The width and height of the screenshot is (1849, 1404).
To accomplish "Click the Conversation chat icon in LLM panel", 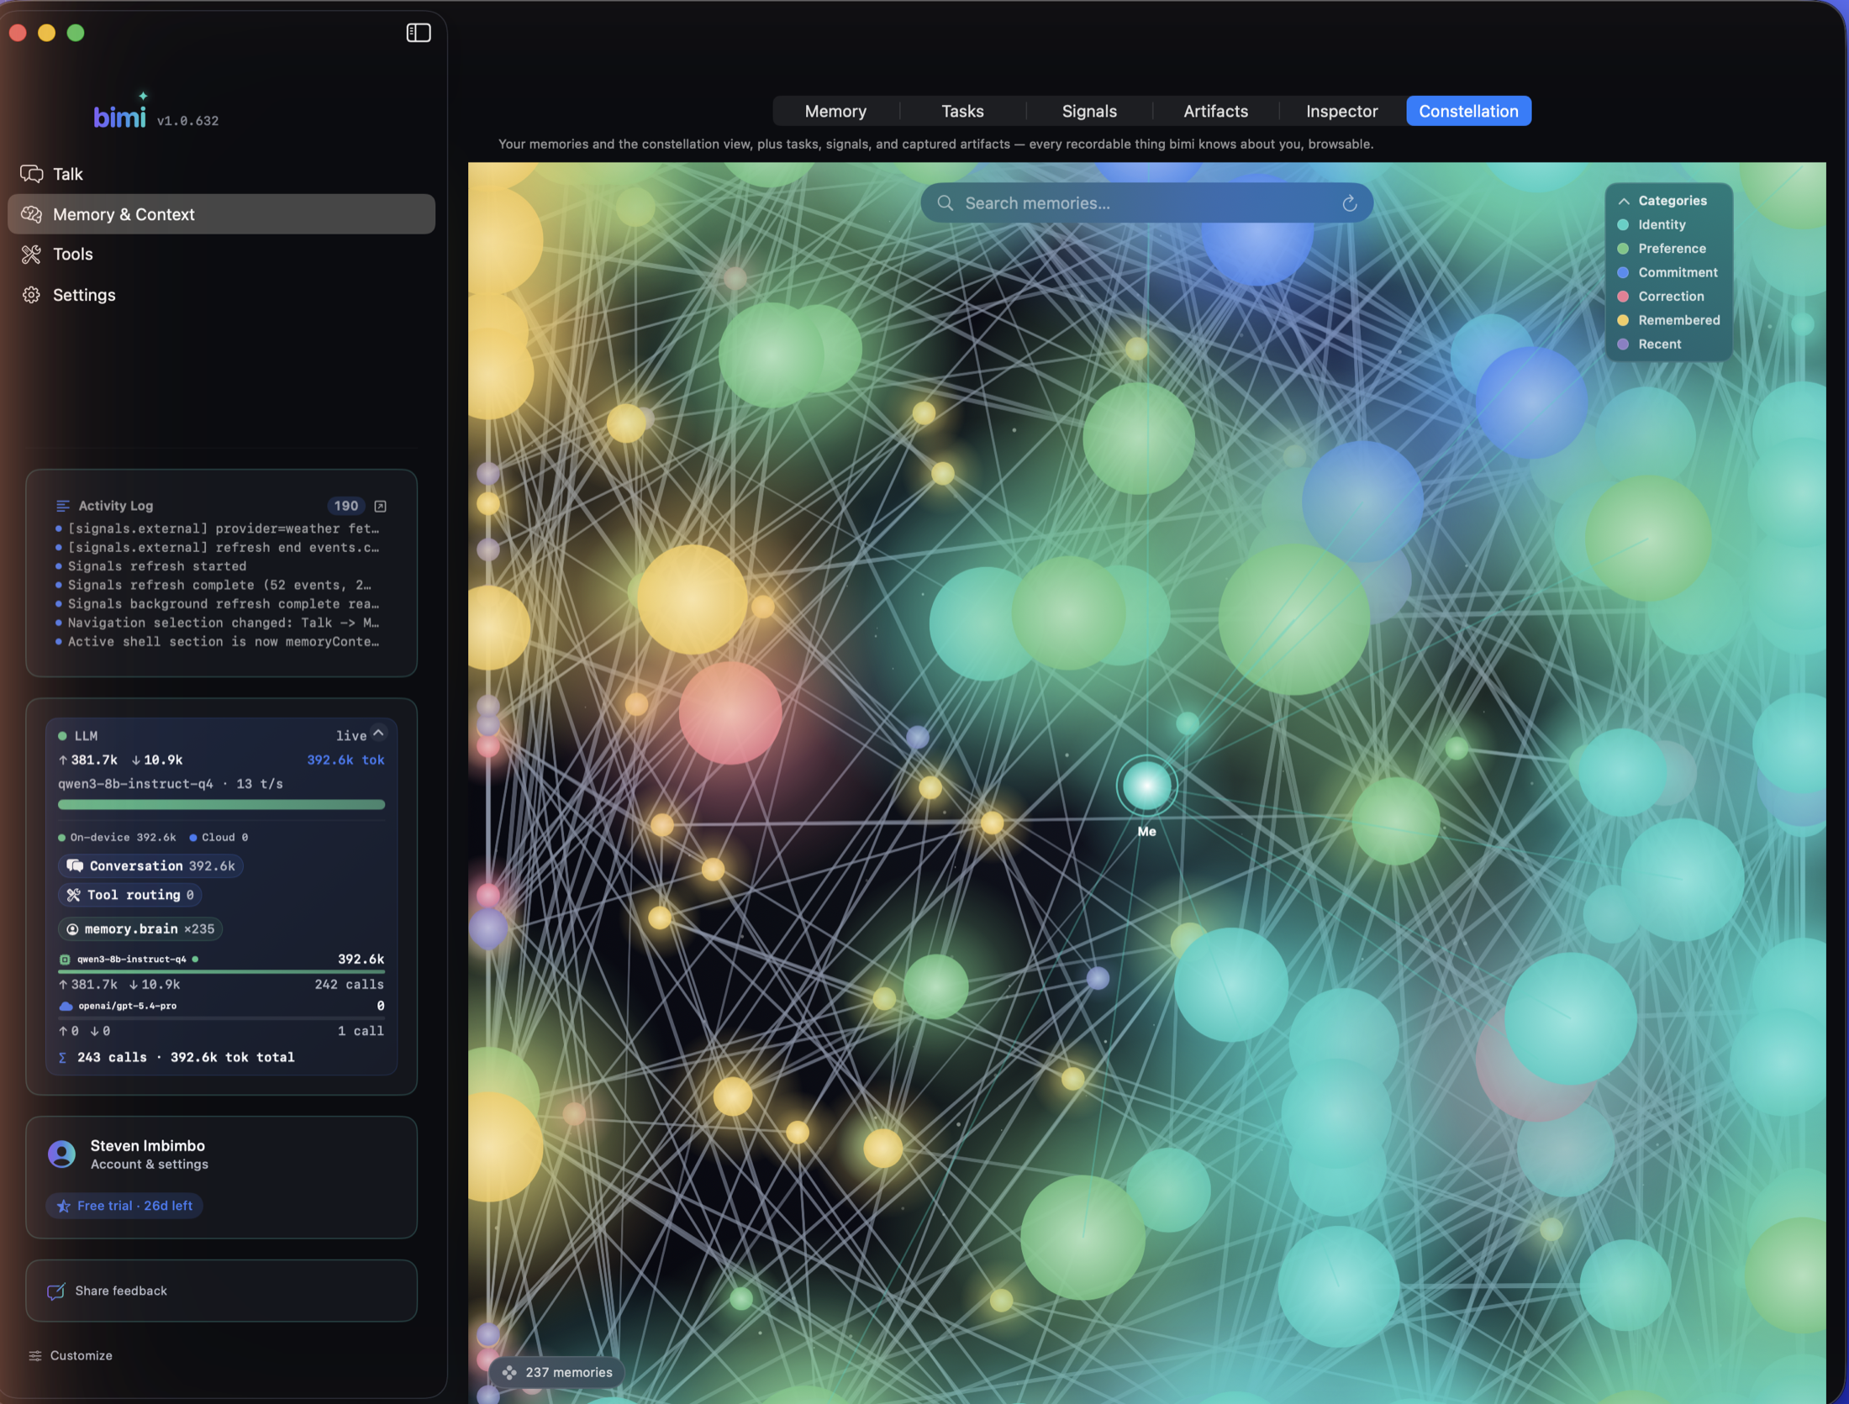I will (x=75, y=865).
